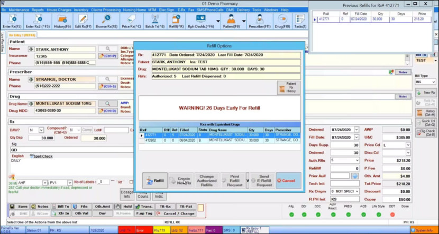The width and height of the screenshot is (439, 234).
Task: Open E-Rx menu
Action: pyautogui.click(x=181, y=10)
